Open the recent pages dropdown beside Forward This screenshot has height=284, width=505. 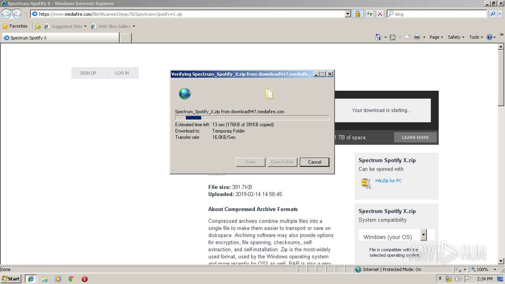[x=26, y=14]
